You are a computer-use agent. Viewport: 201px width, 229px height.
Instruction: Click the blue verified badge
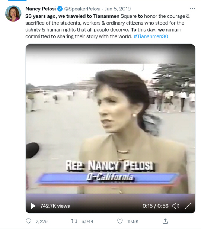(x=60, y=9)
